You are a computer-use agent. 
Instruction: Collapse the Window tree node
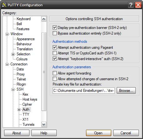[7, 34]
